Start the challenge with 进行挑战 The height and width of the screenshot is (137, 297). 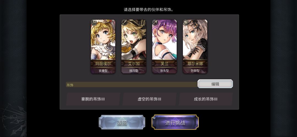pyautogui.click(x=175, y=122)
